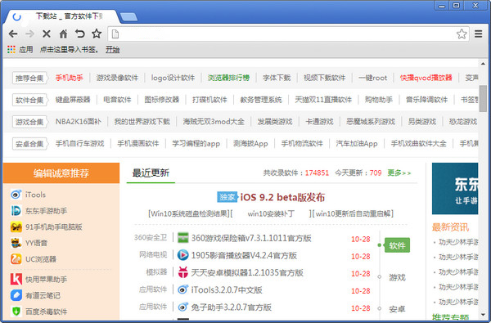491x323 pixels.
Task: Open 天天安卓模拟器1.2.1035官方版
Action: [247, 272]
